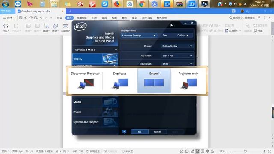Open the 89% zoom level dropdown
Image resolution: width=274 pixels, height=154 pixels.
pos(223,151)
